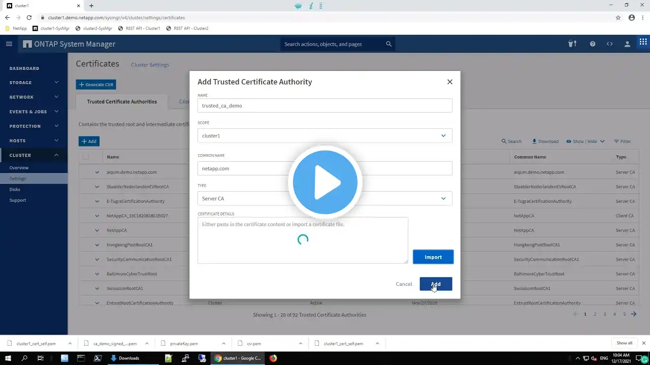
Task: Tick the select-all checkbox in table header
Action: 85,157
